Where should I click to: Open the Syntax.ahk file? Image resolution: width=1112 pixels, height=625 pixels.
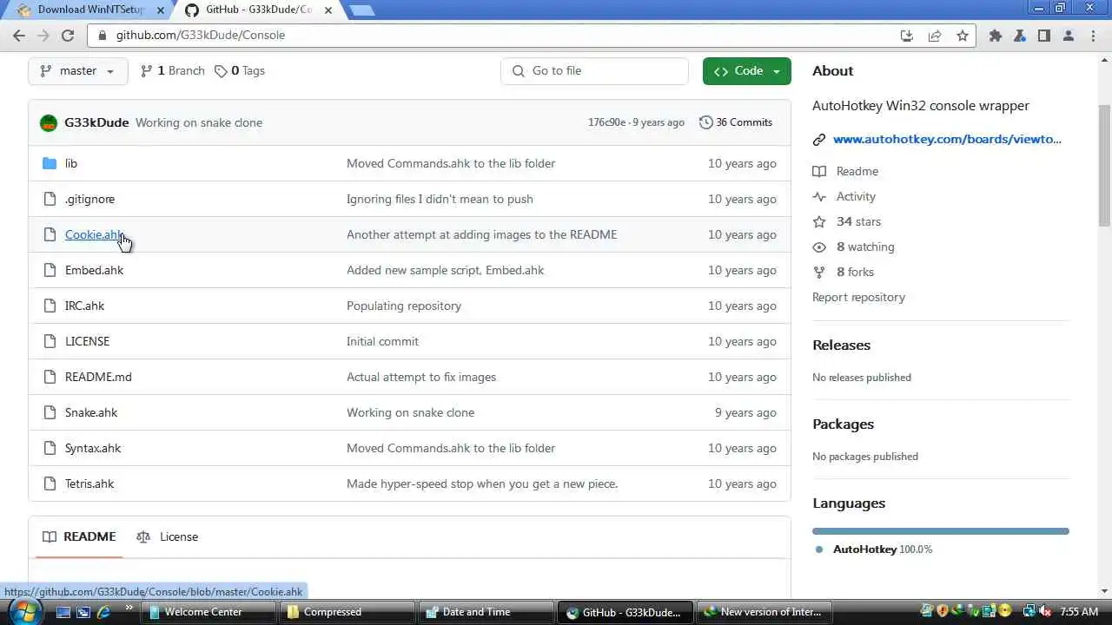(93, 448)
